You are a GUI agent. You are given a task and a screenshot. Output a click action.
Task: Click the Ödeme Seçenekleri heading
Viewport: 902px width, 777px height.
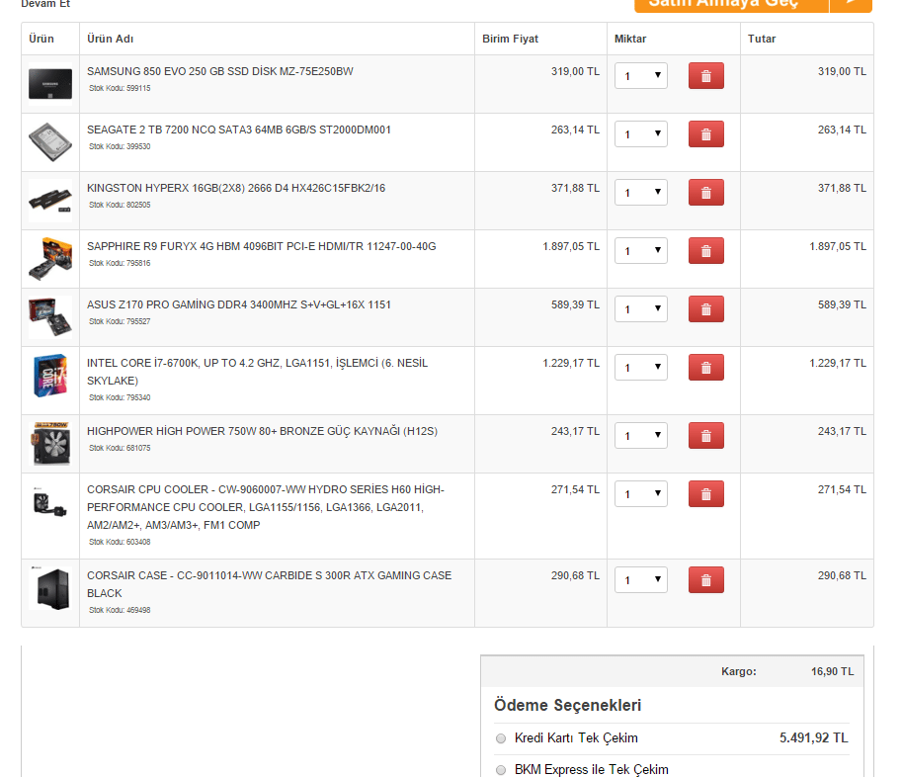[567, 705]
